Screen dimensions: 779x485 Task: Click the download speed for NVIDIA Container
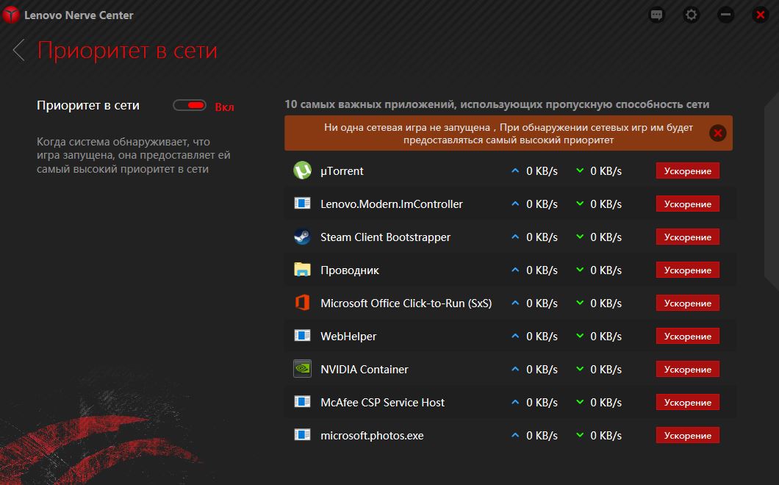(606, 369)
